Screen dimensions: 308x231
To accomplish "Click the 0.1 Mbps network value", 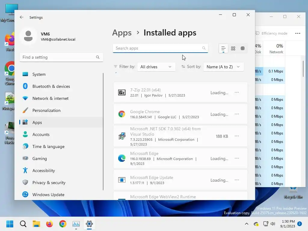I will (x=276, y=71).
